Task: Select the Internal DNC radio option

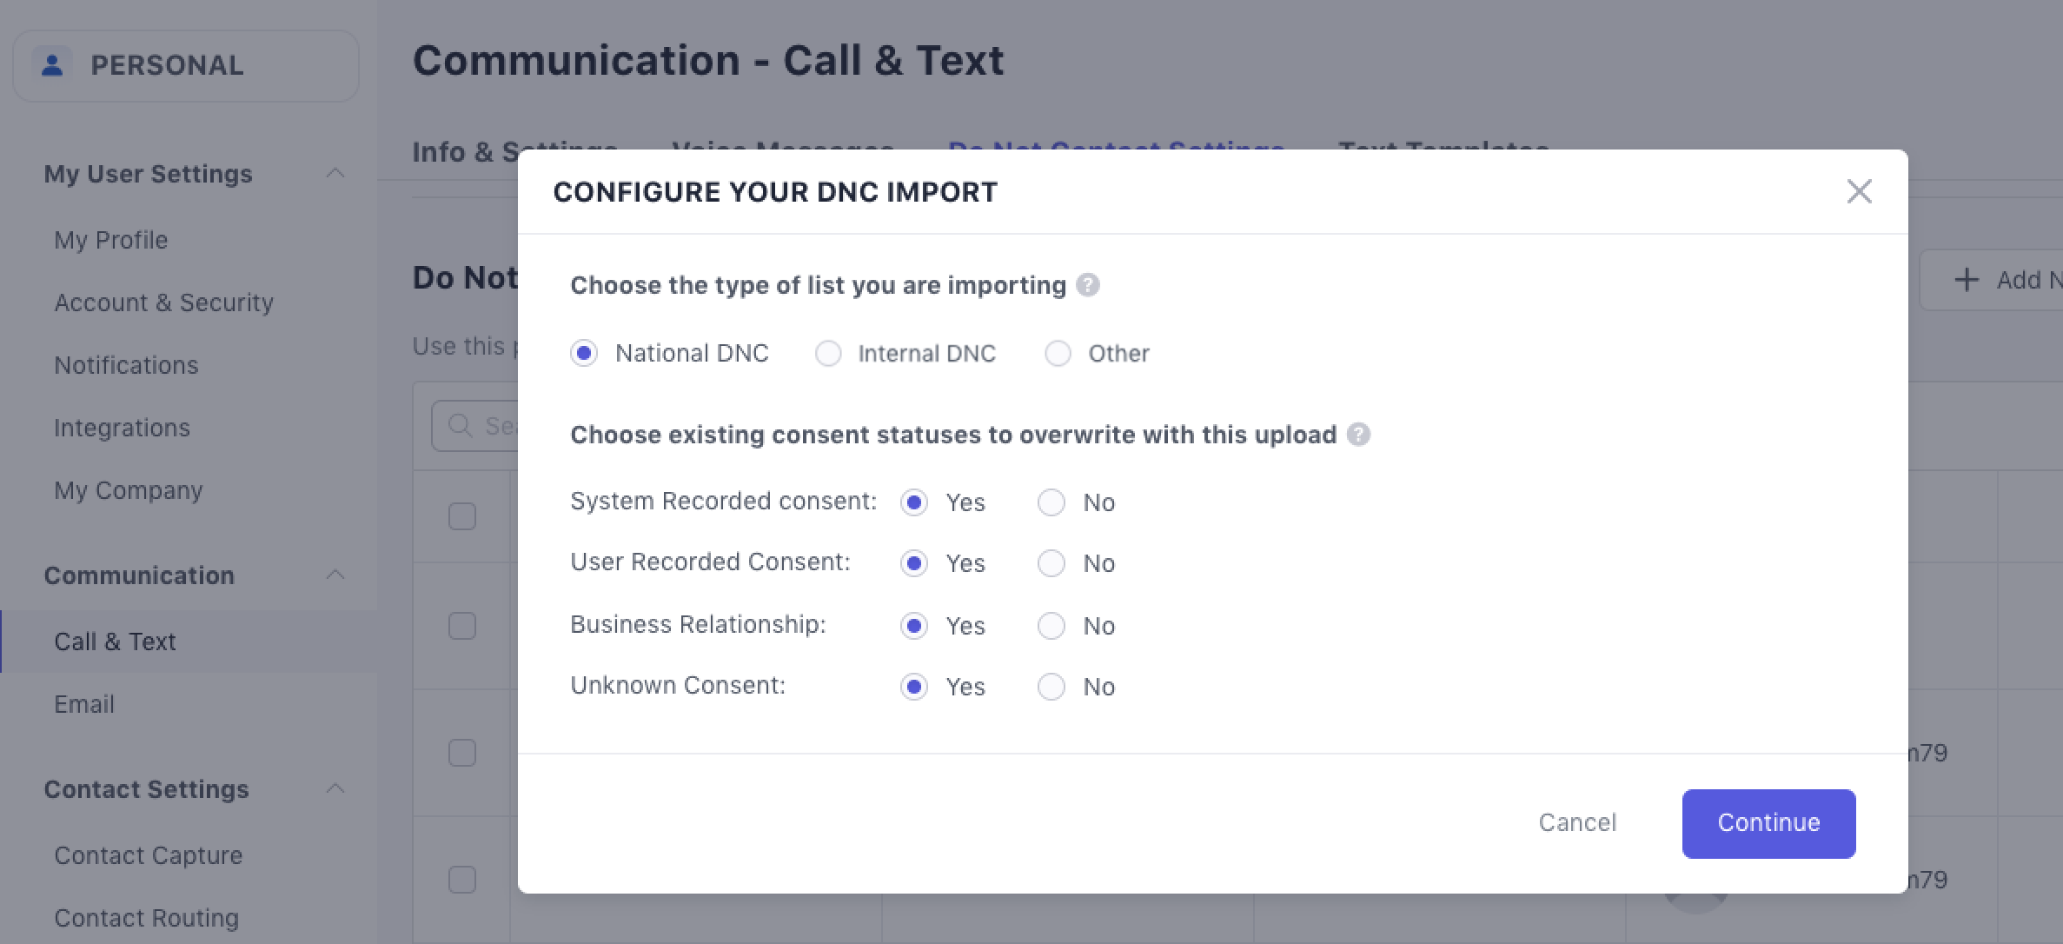Action: point(828,354)
